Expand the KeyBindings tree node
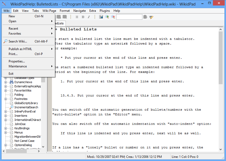The height and width of the screenshot is (161, 226). click(6, 128)
